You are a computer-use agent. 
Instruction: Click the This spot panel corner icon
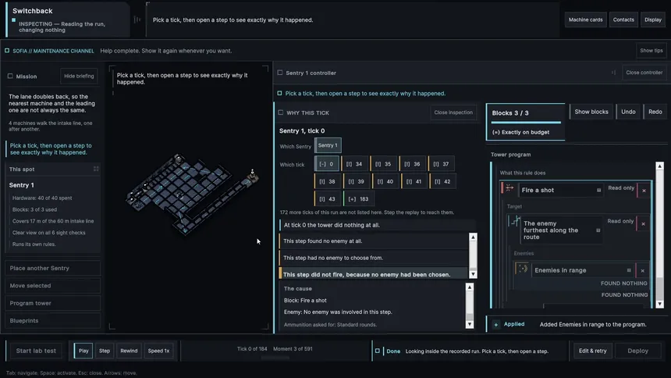(96, 169)
